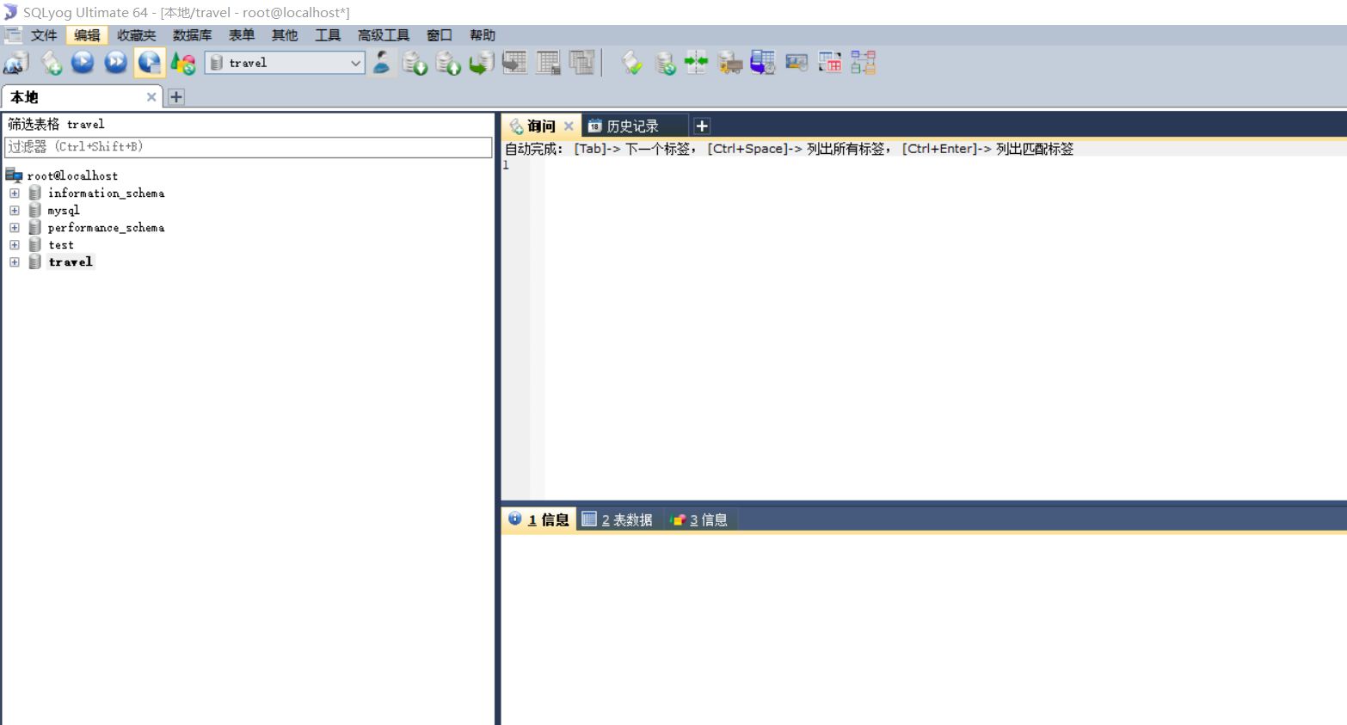This screenshot has width=1347, height=725.
Task: Select the 1 信息 result tab
Action: pos(539,519)
